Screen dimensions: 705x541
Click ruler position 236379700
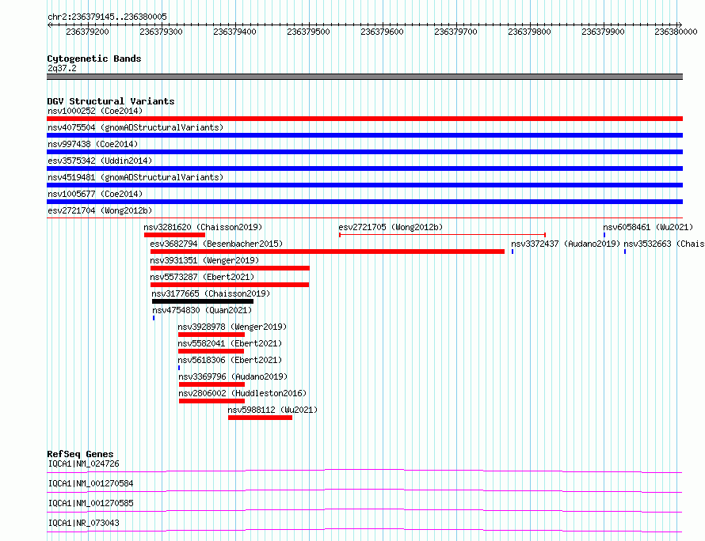click(456, 32)
